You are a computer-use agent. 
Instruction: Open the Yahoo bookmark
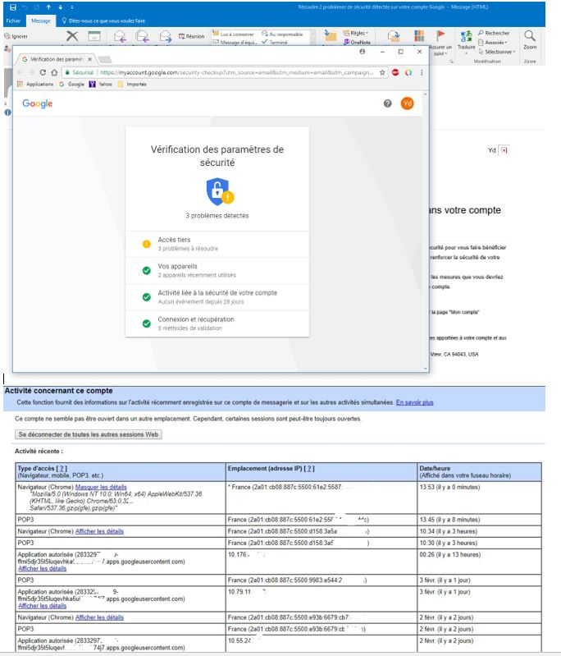coord(101,84)
